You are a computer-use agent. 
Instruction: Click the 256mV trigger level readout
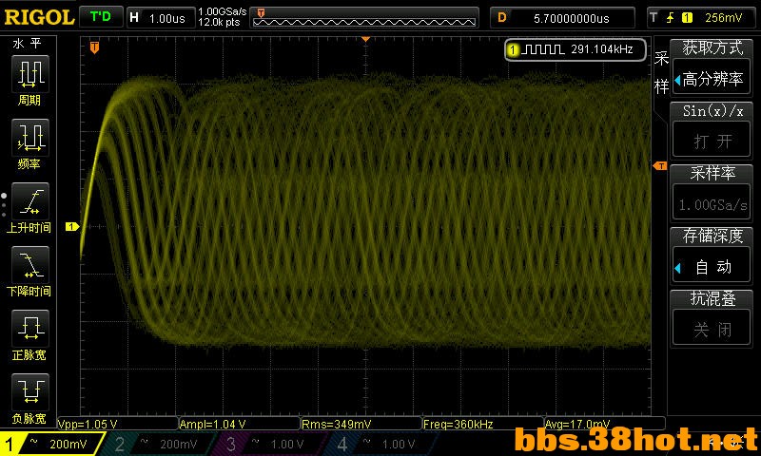[723, 18]
